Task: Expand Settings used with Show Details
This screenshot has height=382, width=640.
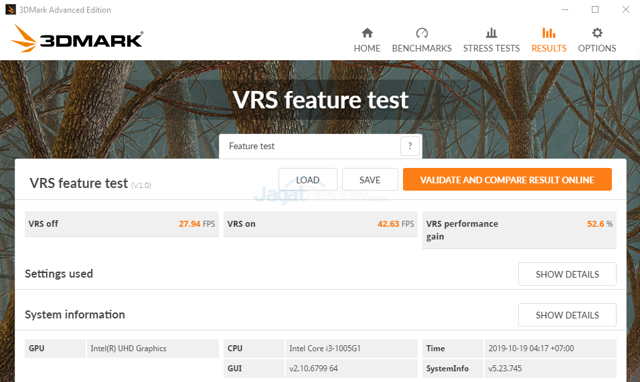Action: 567,274
